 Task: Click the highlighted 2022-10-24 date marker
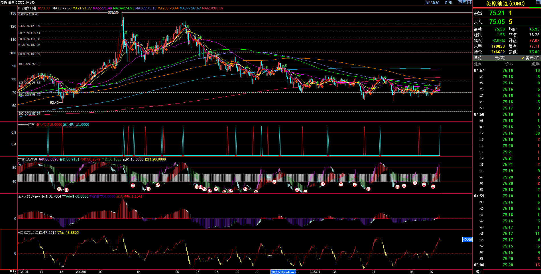[283, 272]
